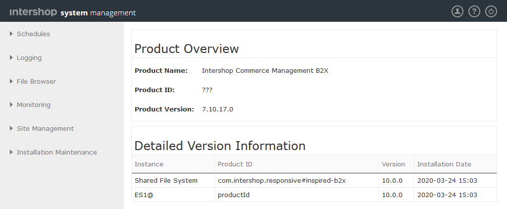Click the ??? product ID value
The height and width of the screenshot is (209, 507).
pyautogui.click(x=207, y=90)
